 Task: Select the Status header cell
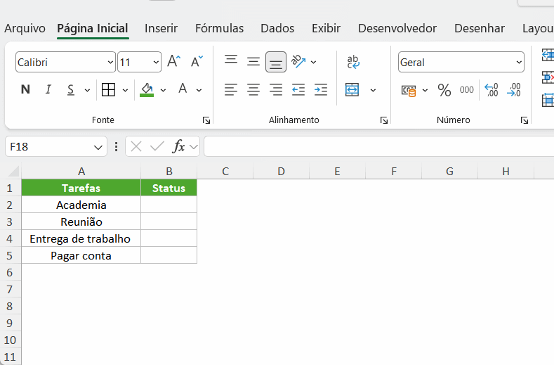point(169,188)
